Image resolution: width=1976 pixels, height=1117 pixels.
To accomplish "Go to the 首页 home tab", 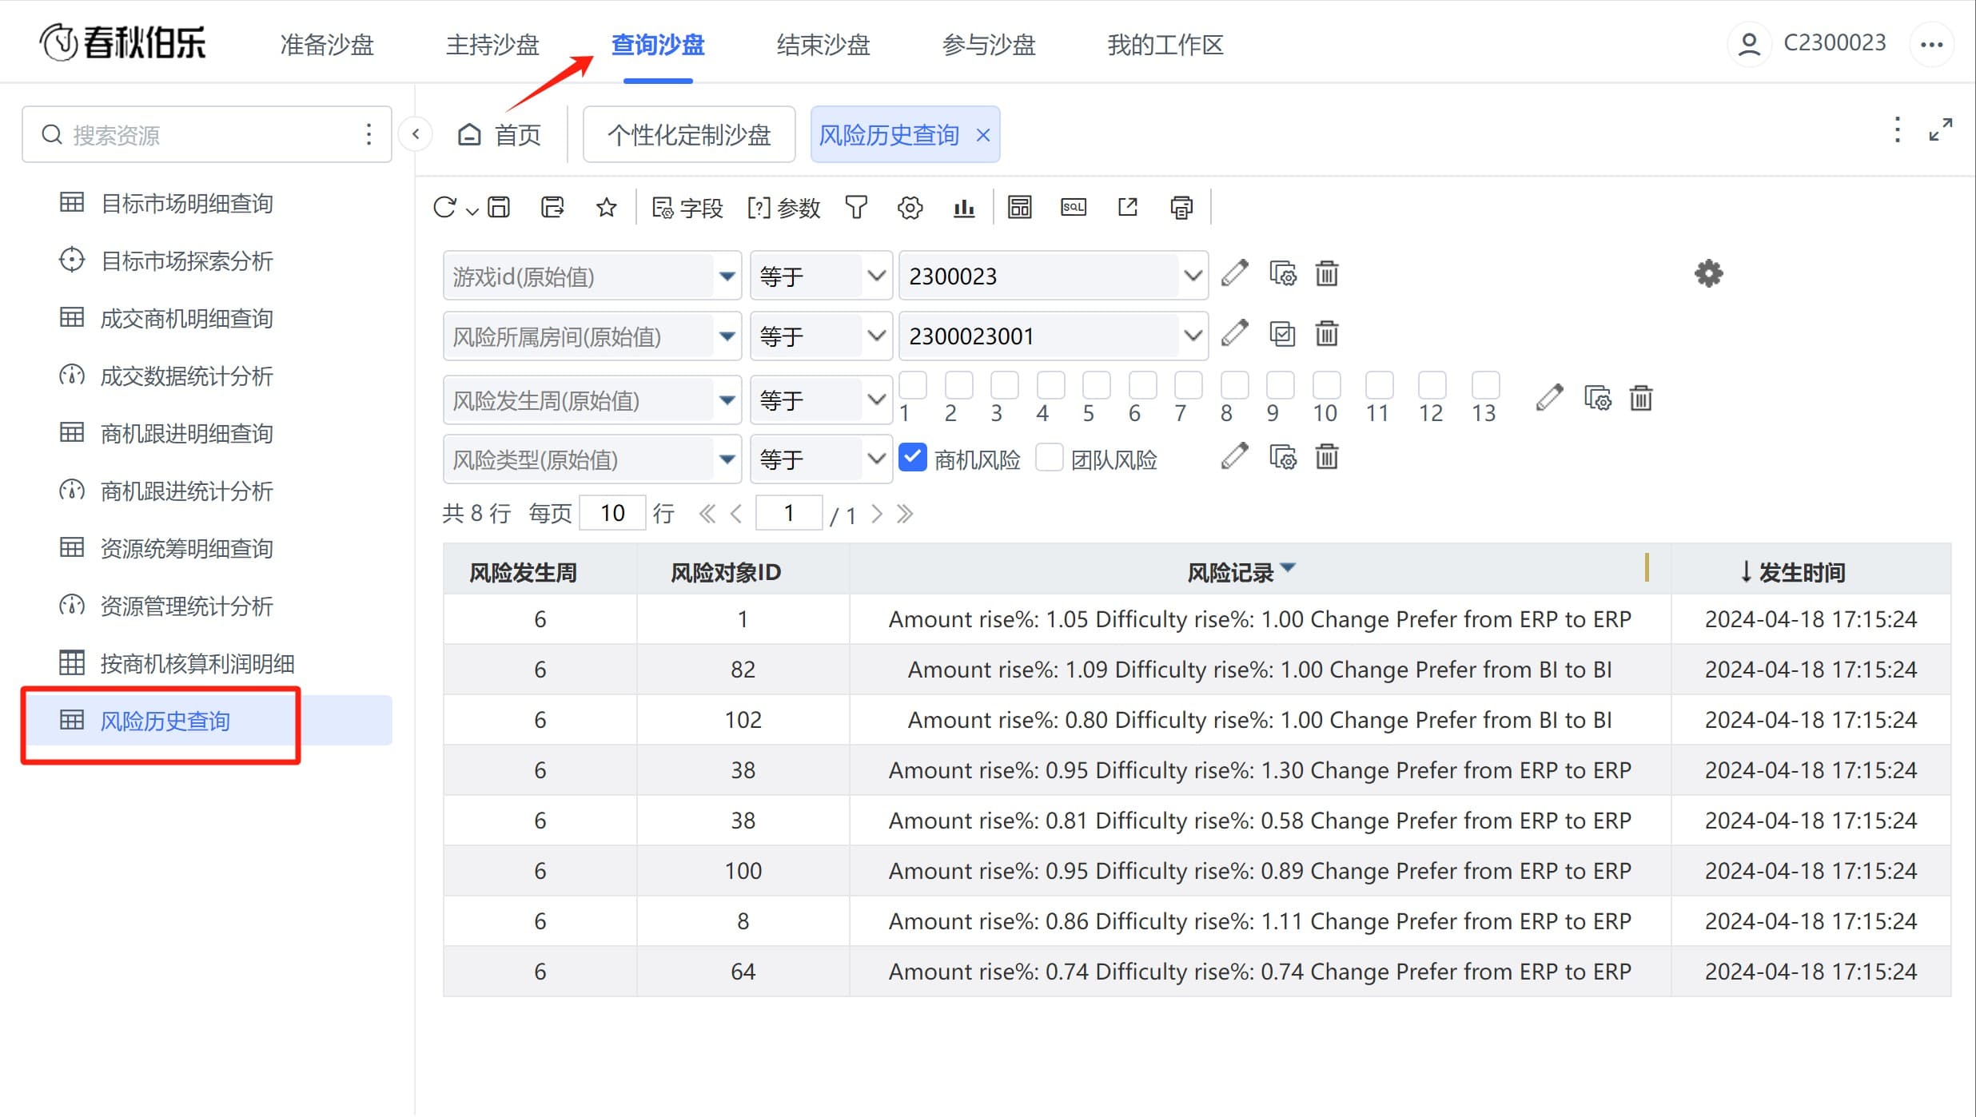I will point(500,134).
